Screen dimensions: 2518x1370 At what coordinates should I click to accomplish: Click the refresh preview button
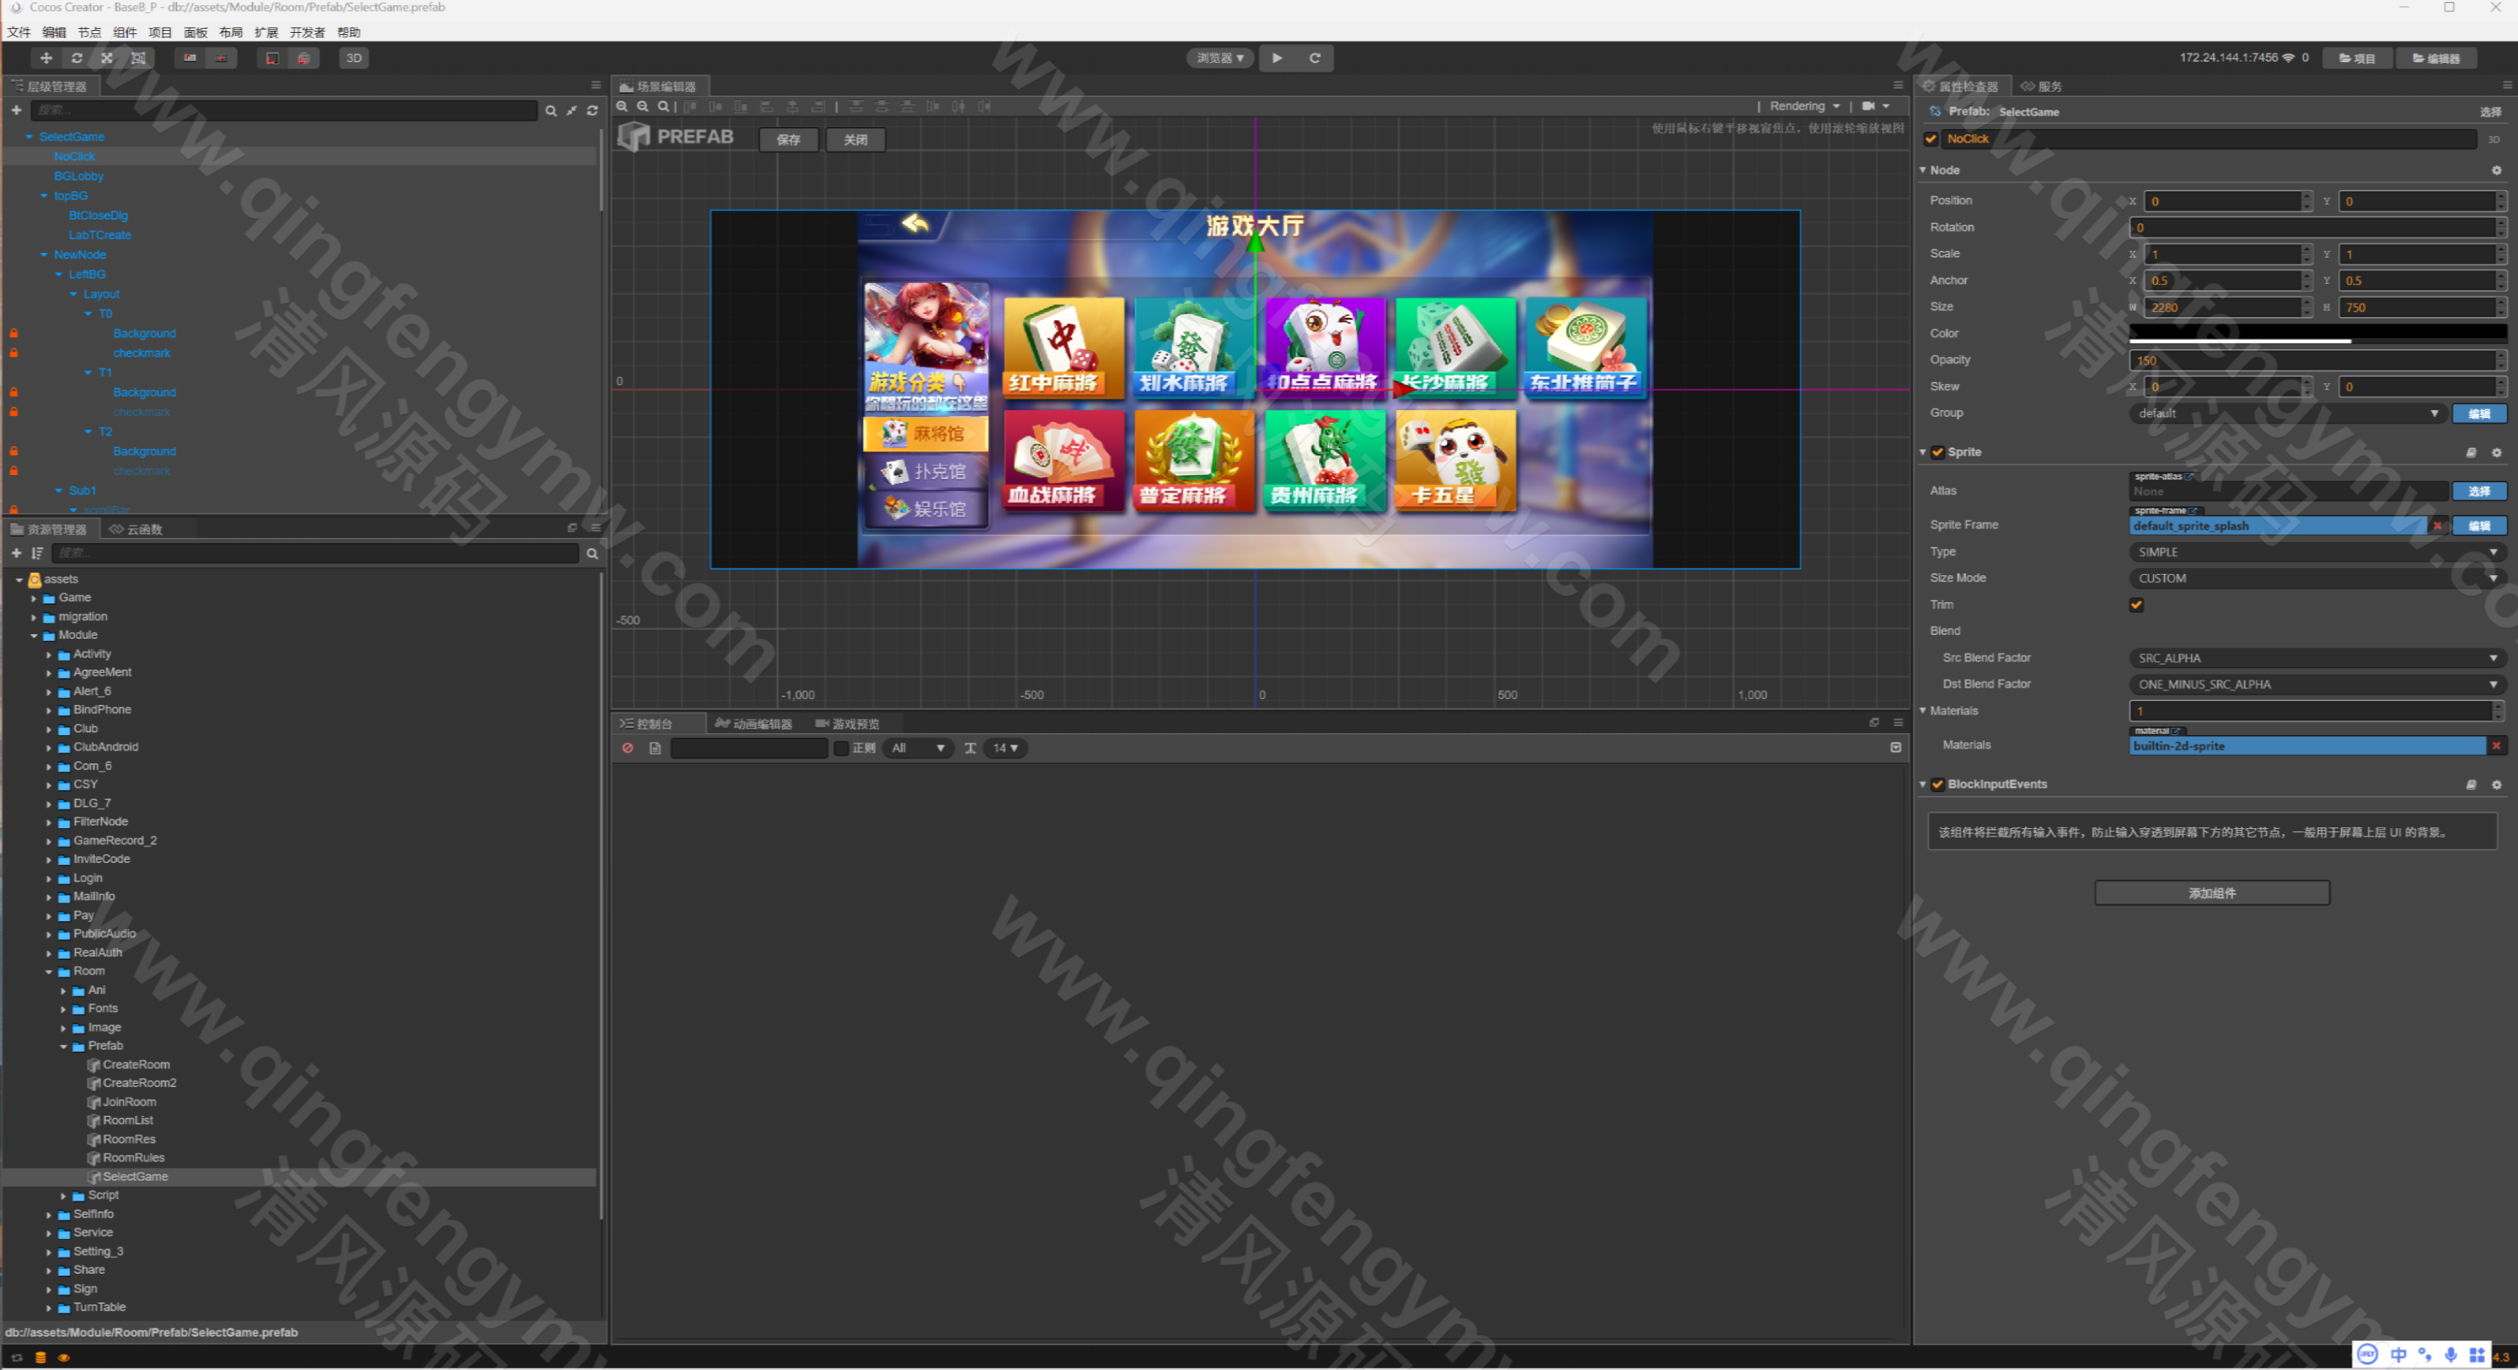tap(1315, 58)
